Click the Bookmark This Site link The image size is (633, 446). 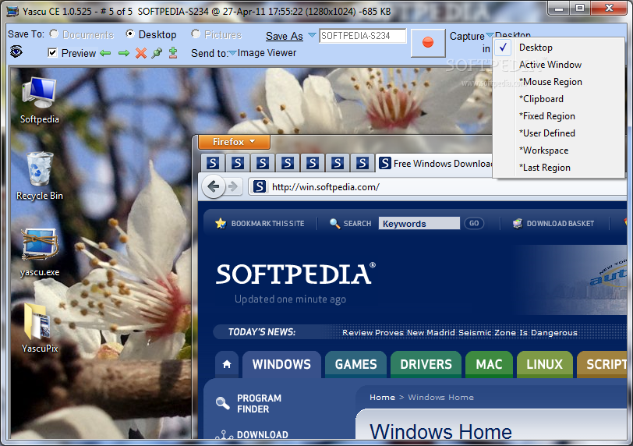coord(267,224)
